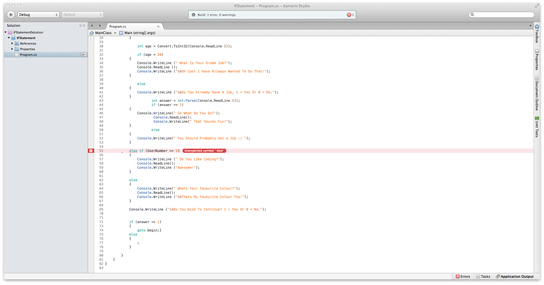Open the Application Output pad
Viewport: 544px width, 285px height.
pyautogui.click(x=514, y=277)
